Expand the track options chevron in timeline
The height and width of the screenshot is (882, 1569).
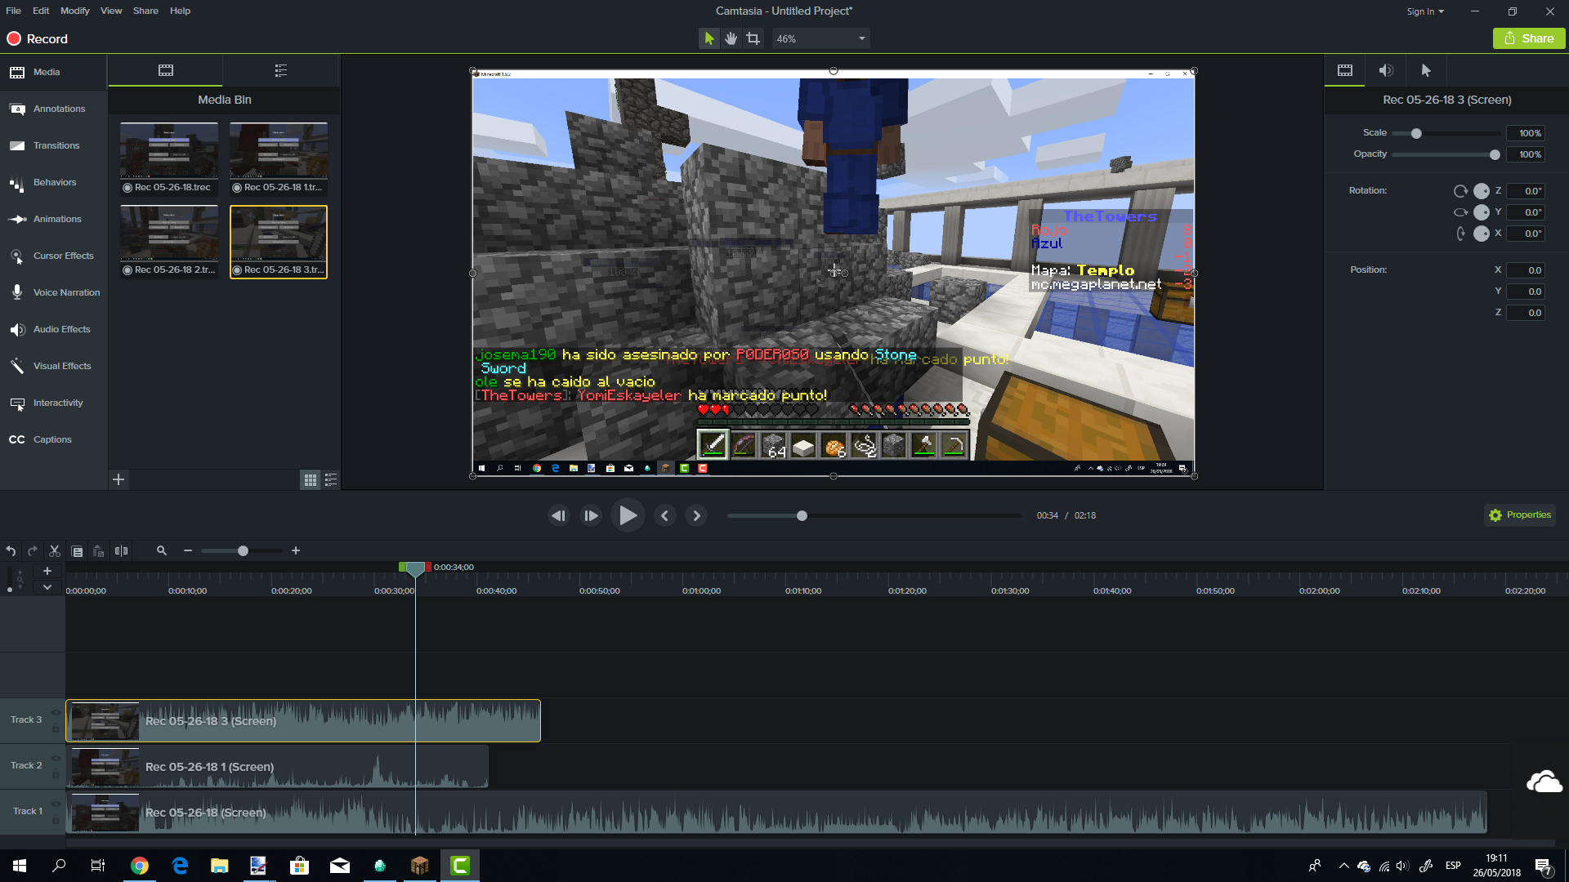[47, 587]
